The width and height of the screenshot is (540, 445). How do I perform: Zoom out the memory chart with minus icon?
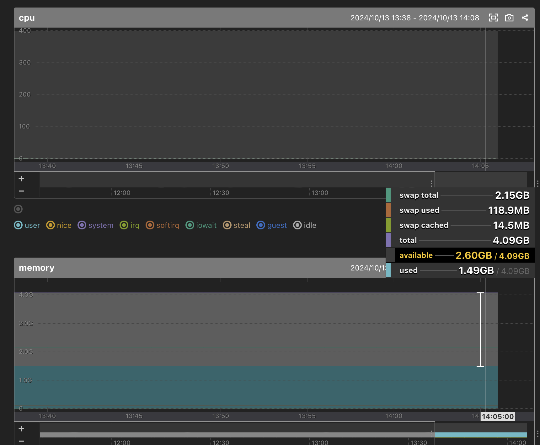pyautogui.click(x=21, y=441)
